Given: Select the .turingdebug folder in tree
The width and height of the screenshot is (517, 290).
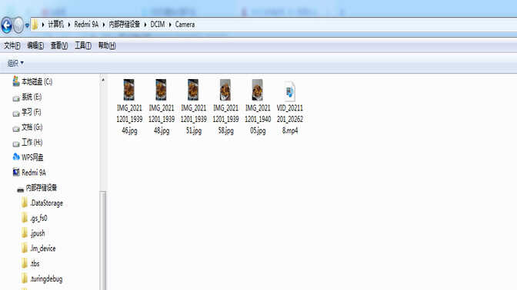Looking at the screenshot, I should pyautogui.click(x=46, y=278).
